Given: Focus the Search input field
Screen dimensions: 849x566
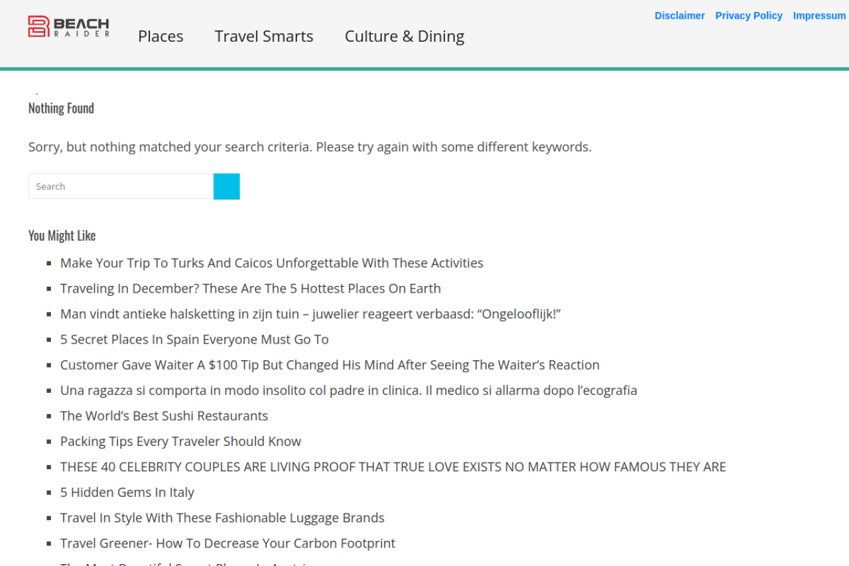Looking at the screenshot, I should 121,186.
